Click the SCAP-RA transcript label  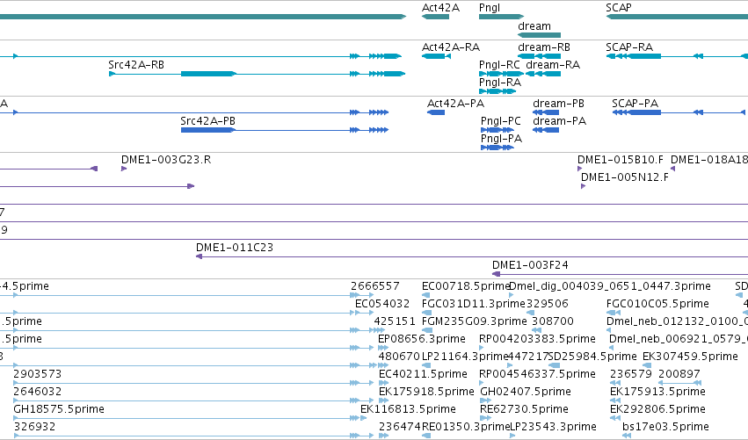point(629,47)
